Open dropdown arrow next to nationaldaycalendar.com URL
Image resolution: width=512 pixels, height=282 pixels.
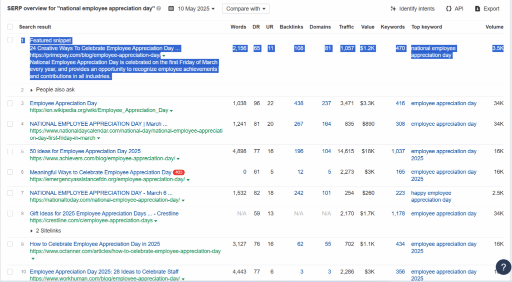click(98, 138)
